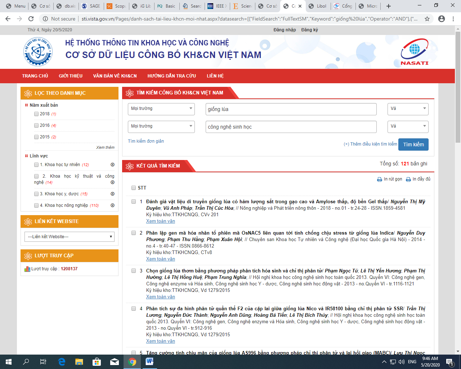Open Xem toàn văn for first result
Image resolution: width=461 pixels, height=369 pixels.
pyautogui.click(x=161, y=221)
